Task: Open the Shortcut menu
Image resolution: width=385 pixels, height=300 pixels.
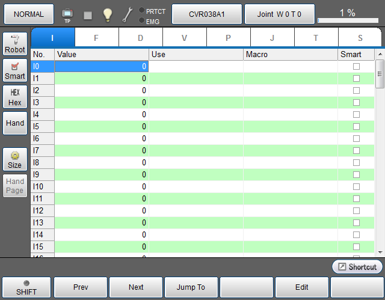Action: [x=357, y=267]
